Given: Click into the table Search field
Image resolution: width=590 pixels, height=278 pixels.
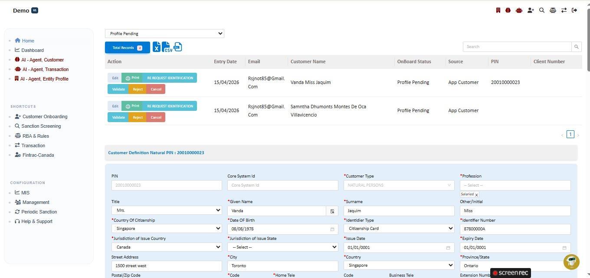Looking at the screenshot, I should (x=517, y=47).
